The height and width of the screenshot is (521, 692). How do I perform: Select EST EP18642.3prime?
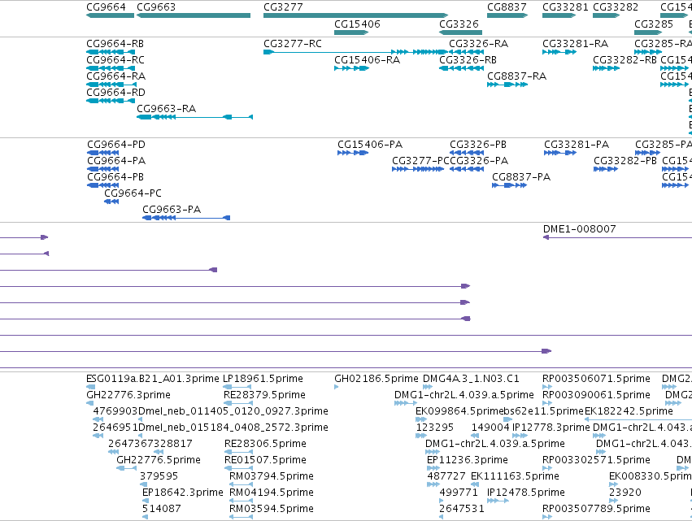[146, 501]
